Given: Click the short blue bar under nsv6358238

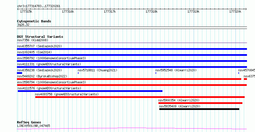Looking at the screenshot, I should tap(19, 73).
